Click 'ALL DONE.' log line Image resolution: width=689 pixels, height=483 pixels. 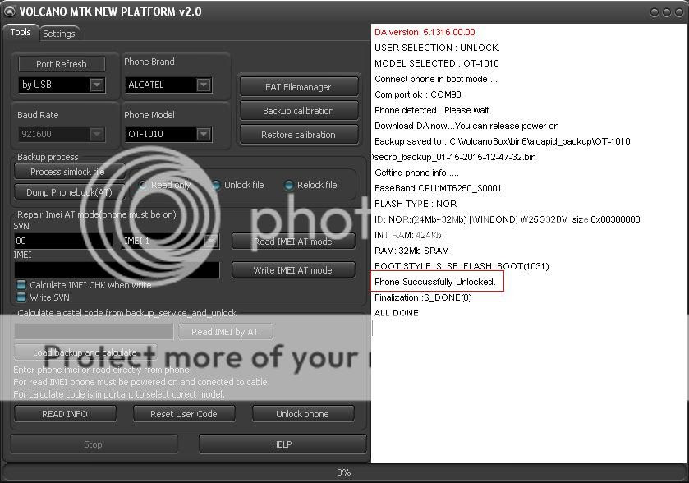[397, 313]
